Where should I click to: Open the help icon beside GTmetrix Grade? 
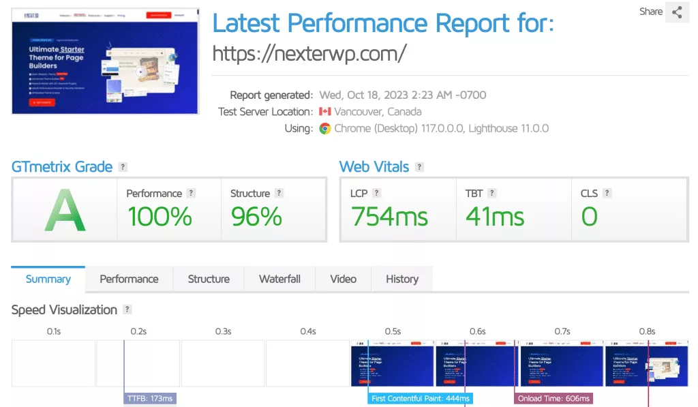click(123, 167)
